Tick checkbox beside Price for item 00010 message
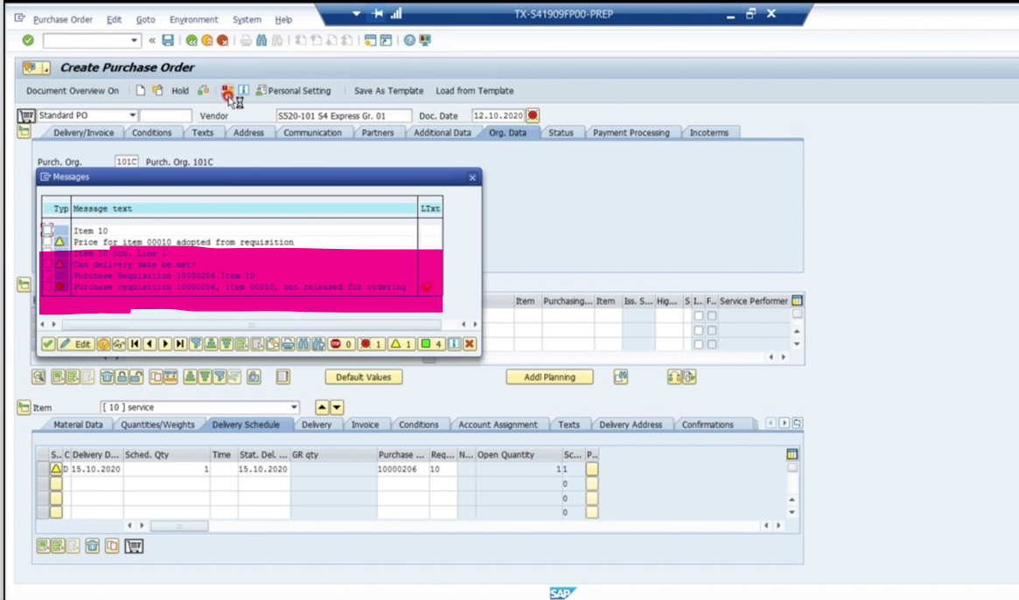 point(47,242)
